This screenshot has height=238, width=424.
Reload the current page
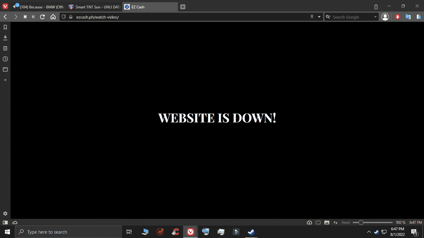click(x=43, y=17)
